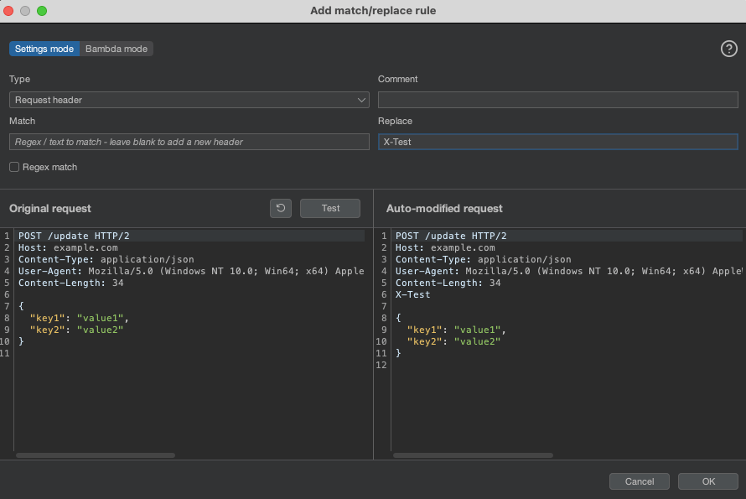Image resolution: width=746 pixels, height=499 pixels.
Task: Switch to Settings mode
Action: click(44, 49)
